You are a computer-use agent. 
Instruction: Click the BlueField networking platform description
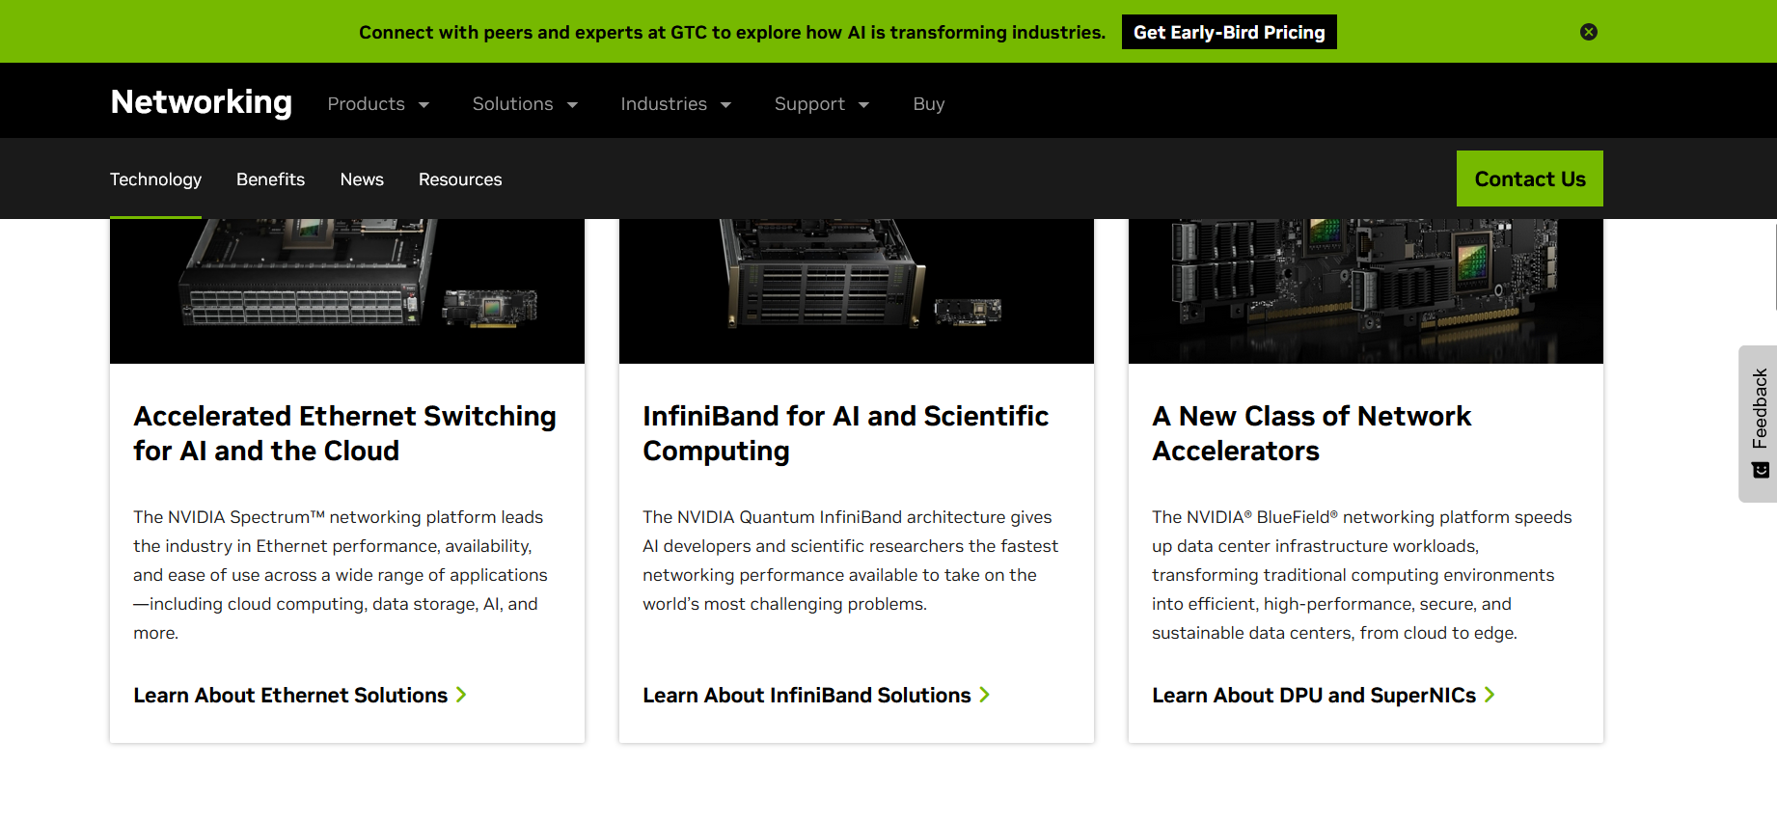pyautogui.click(x=1362, y=575)
